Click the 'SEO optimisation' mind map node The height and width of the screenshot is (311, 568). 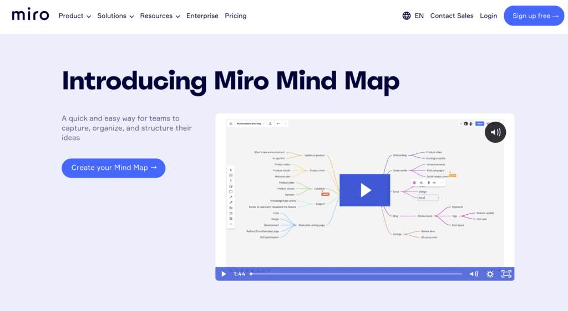coord(270,237)
